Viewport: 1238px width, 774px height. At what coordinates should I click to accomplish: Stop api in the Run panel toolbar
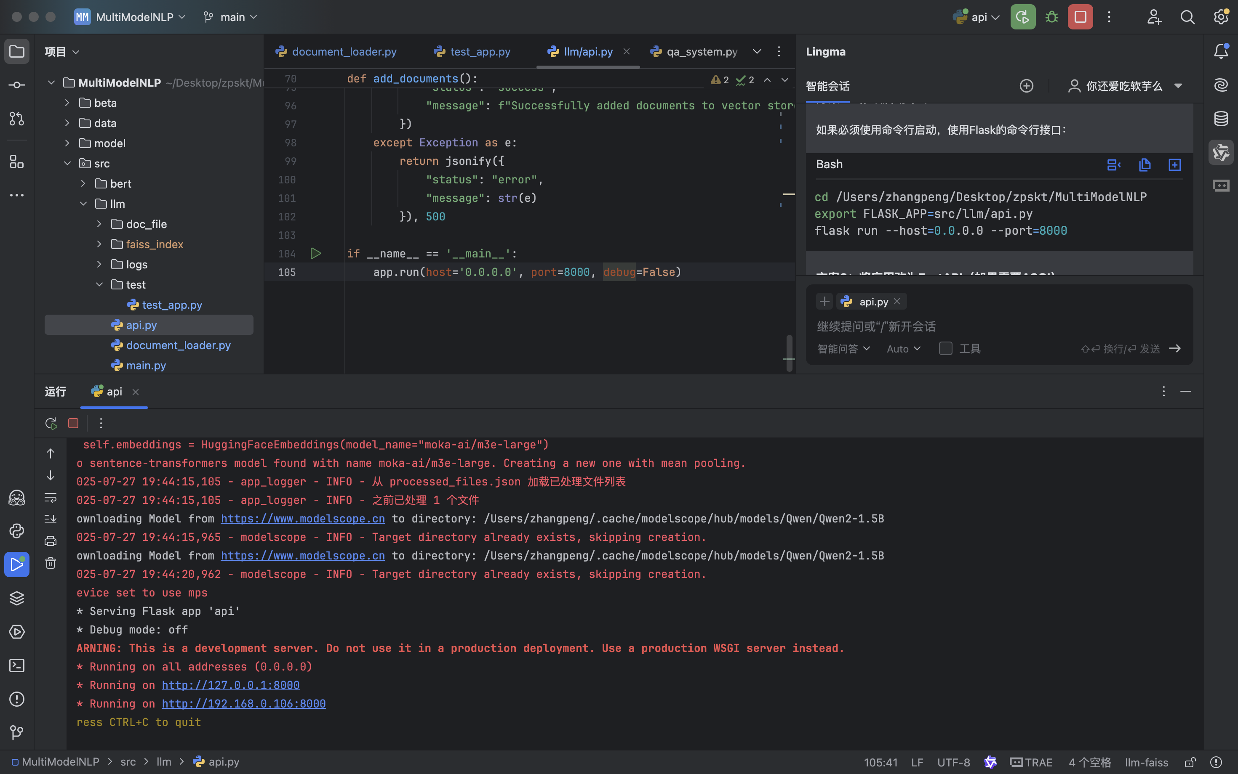point(73,423)
